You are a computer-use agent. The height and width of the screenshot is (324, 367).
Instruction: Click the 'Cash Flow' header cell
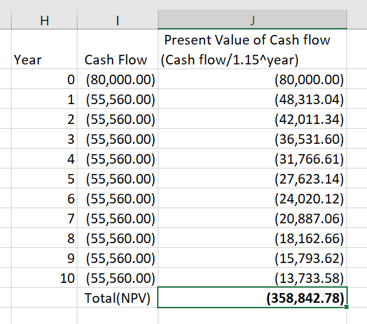117,49
